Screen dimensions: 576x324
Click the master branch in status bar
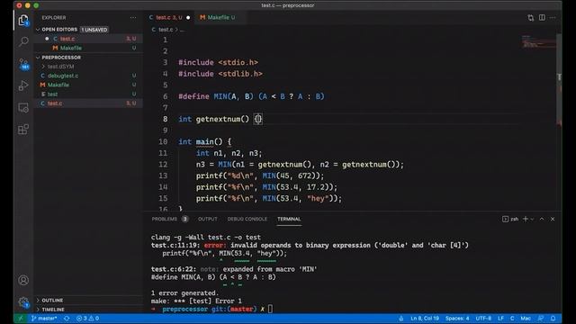[44, 319]
